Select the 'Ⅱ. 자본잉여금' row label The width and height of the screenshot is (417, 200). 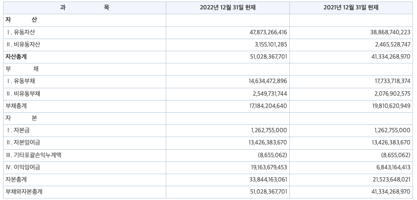pyautogui.click(x=23, y=143)
